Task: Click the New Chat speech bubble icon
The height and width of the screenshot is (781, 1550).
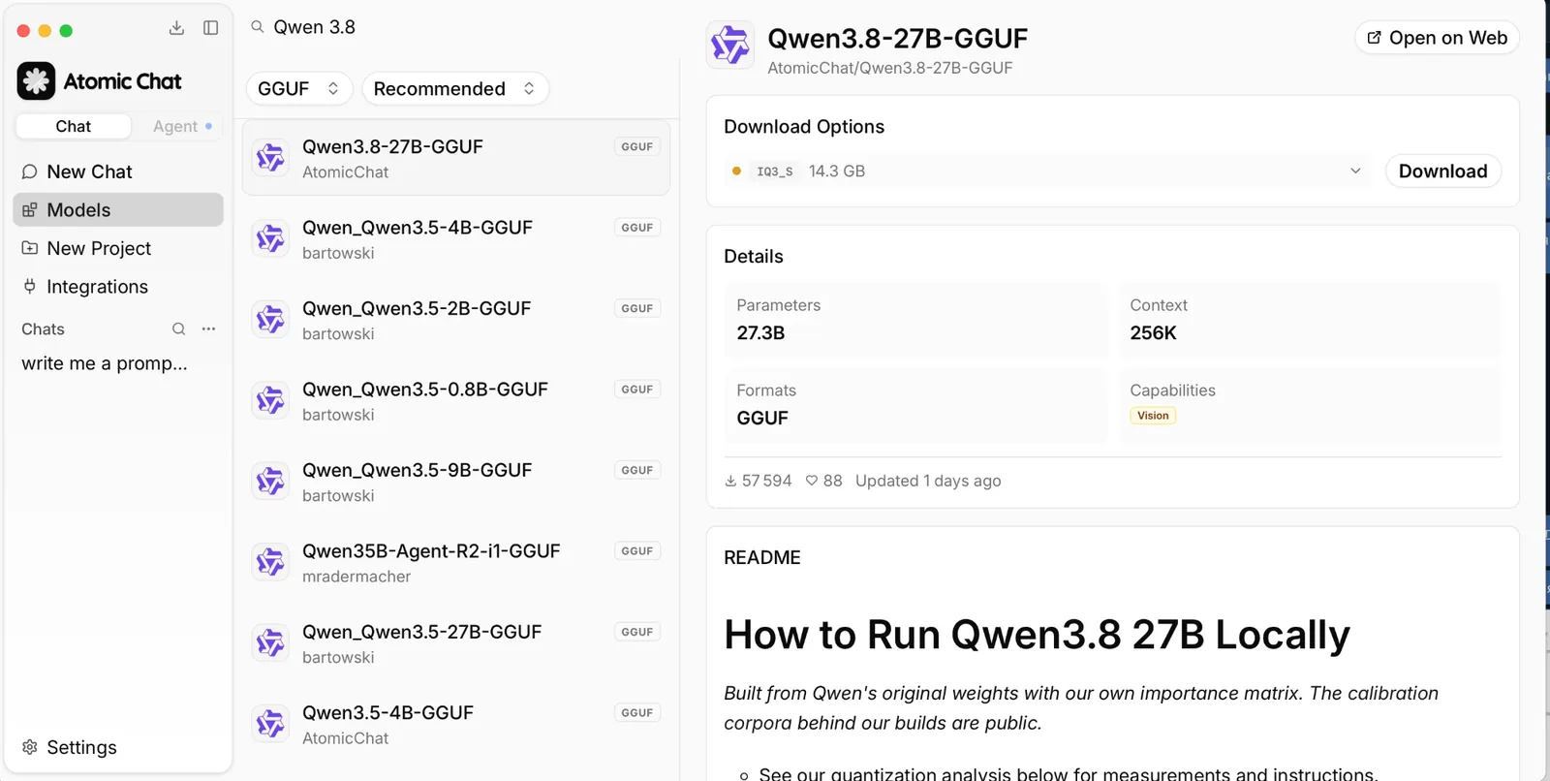Action: (30, 172)
